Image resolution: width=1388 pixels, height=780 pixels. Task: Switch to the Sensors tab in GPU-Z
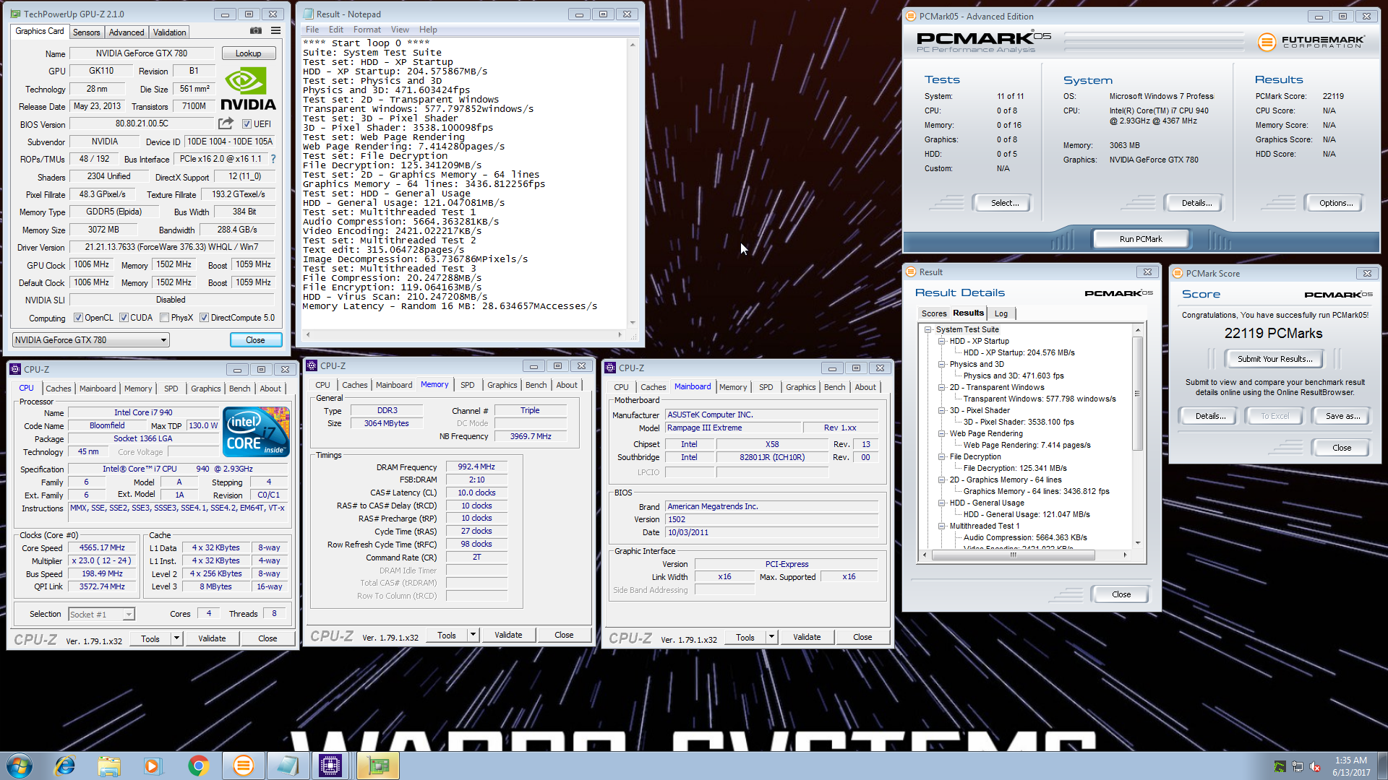click(87, 32)
